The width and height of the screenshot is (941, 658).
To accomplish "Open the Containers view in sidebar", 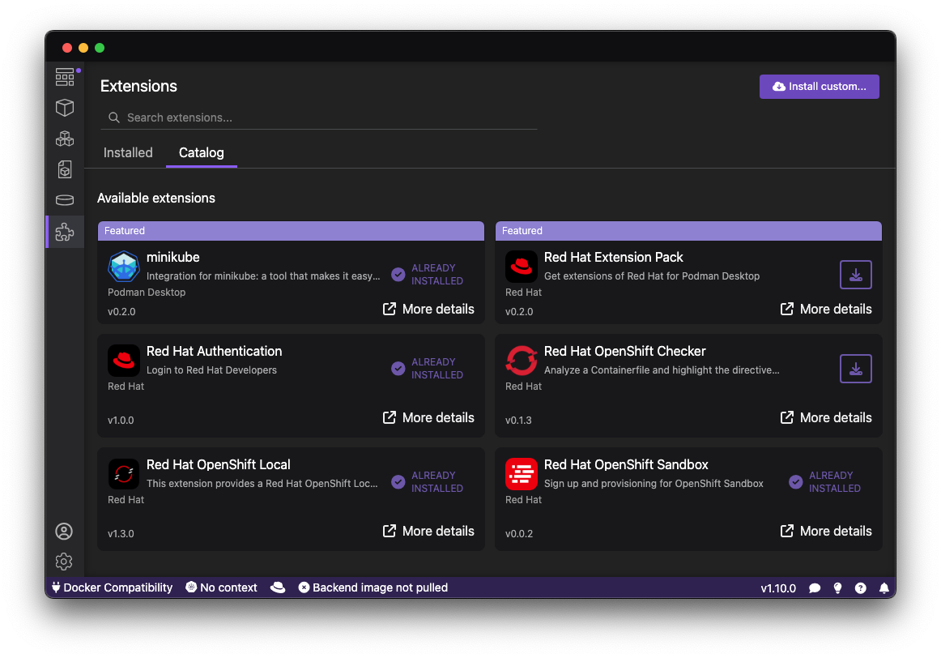I will [65, 108].
